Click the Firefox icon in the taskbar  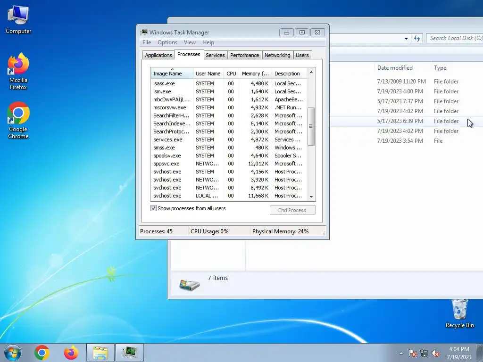pos(71,353)
